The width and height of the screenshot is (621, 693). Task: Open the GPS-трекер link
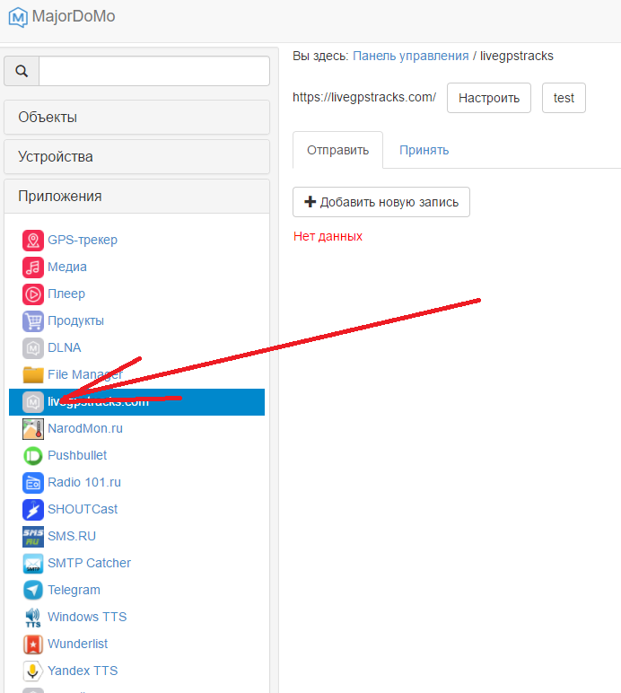click(x=83, y=240)
